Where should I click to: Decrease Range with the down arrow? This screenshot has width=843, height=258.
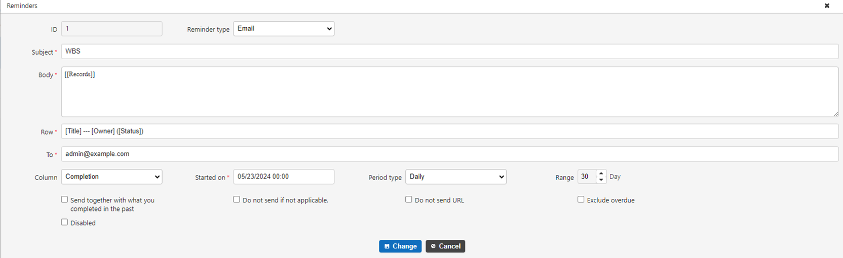coord(601,180)
